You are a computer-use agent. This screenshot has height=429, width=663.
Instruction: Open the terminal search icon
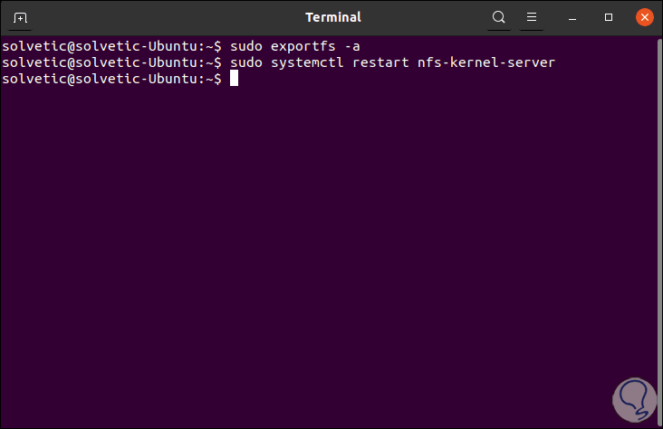[498, 17]
